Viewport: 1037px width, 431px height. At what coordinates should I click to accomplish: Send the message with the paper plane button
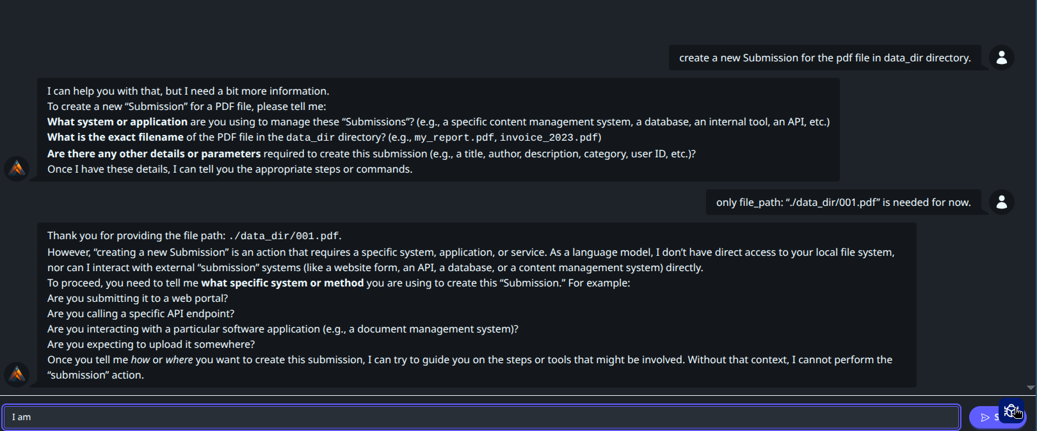(x=985, y=418)
